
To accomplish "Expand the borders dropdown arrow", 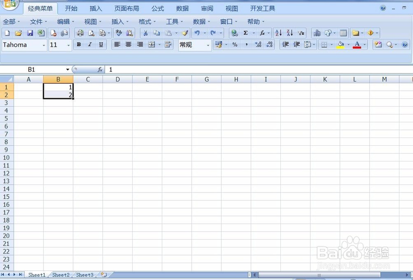I will click(332, 45).
